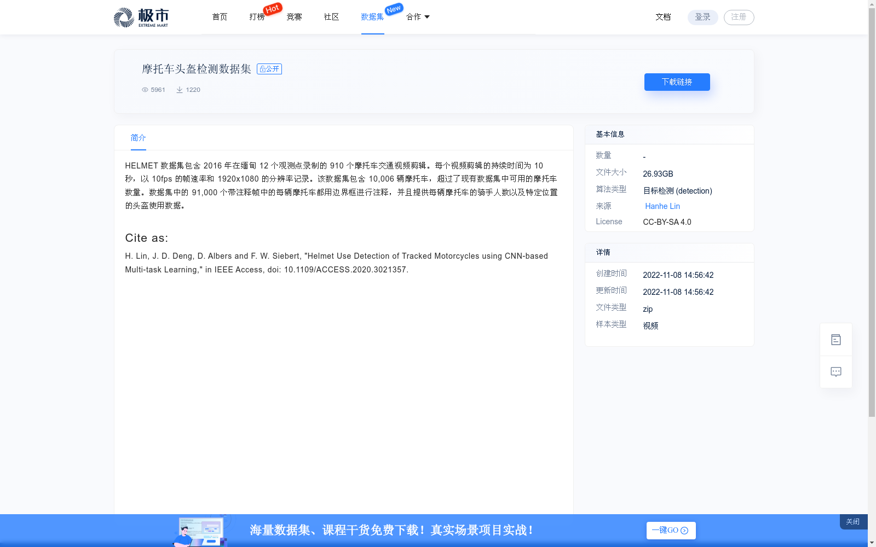Click the 视频 sample type value
This screenshot has width=876, height=547.
(x=650, y=326)
